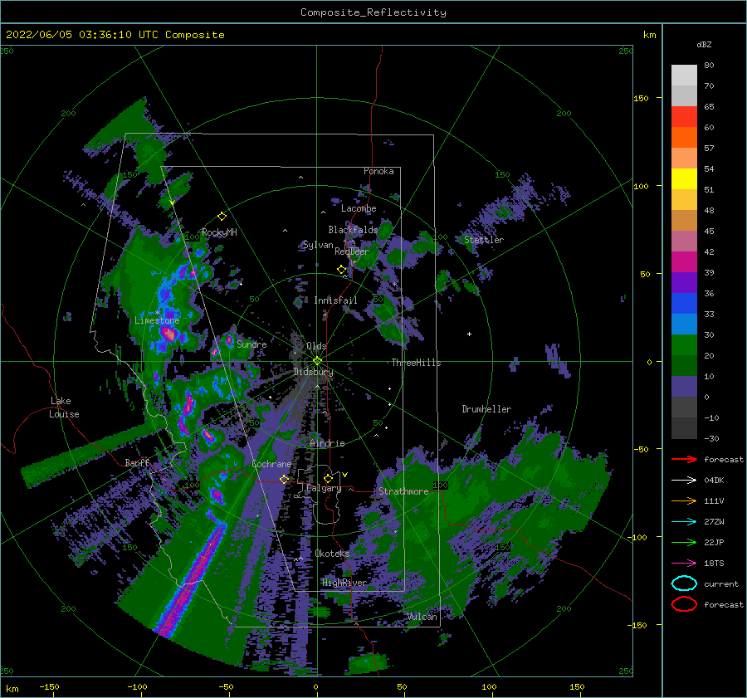Click the Didsbury label
This screenshot has height=698, width=747.
pyautogui.click(x=313, y=372)
